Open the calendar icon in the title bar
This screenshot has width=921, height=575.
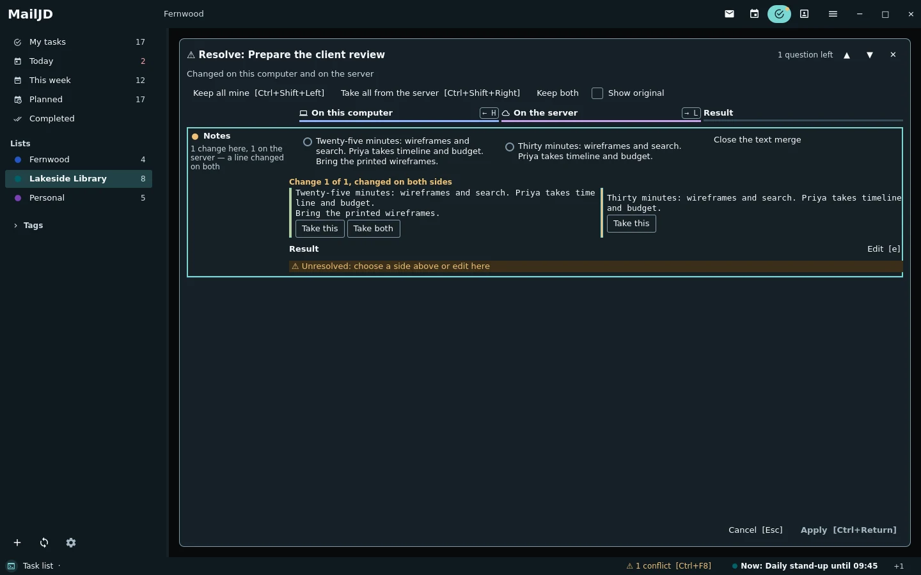[x=754, y=14]
